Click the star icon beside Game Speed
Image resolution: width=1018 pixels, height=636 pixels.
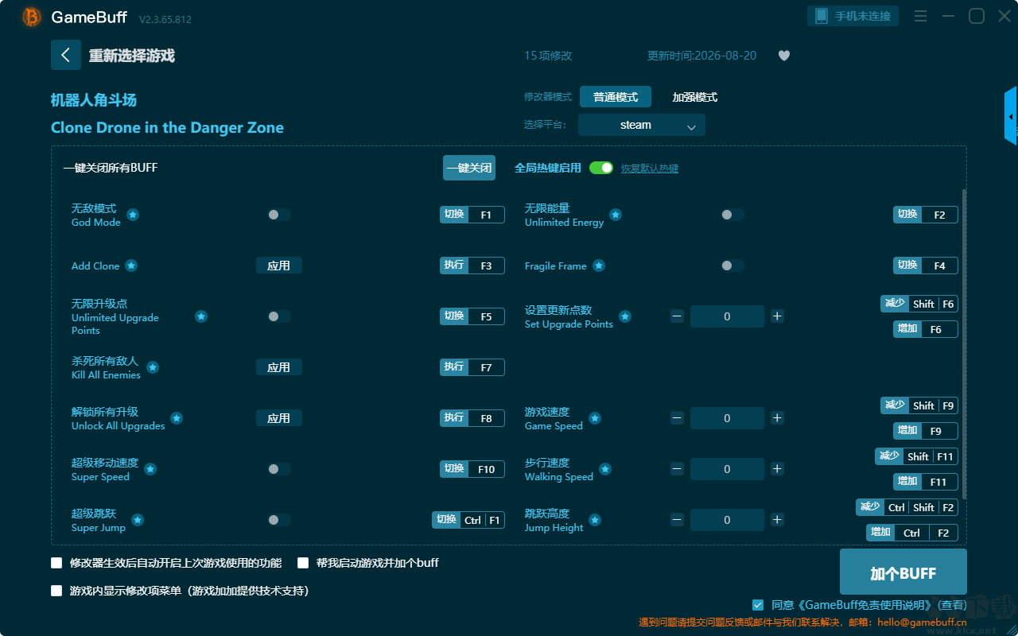point(595,418)
